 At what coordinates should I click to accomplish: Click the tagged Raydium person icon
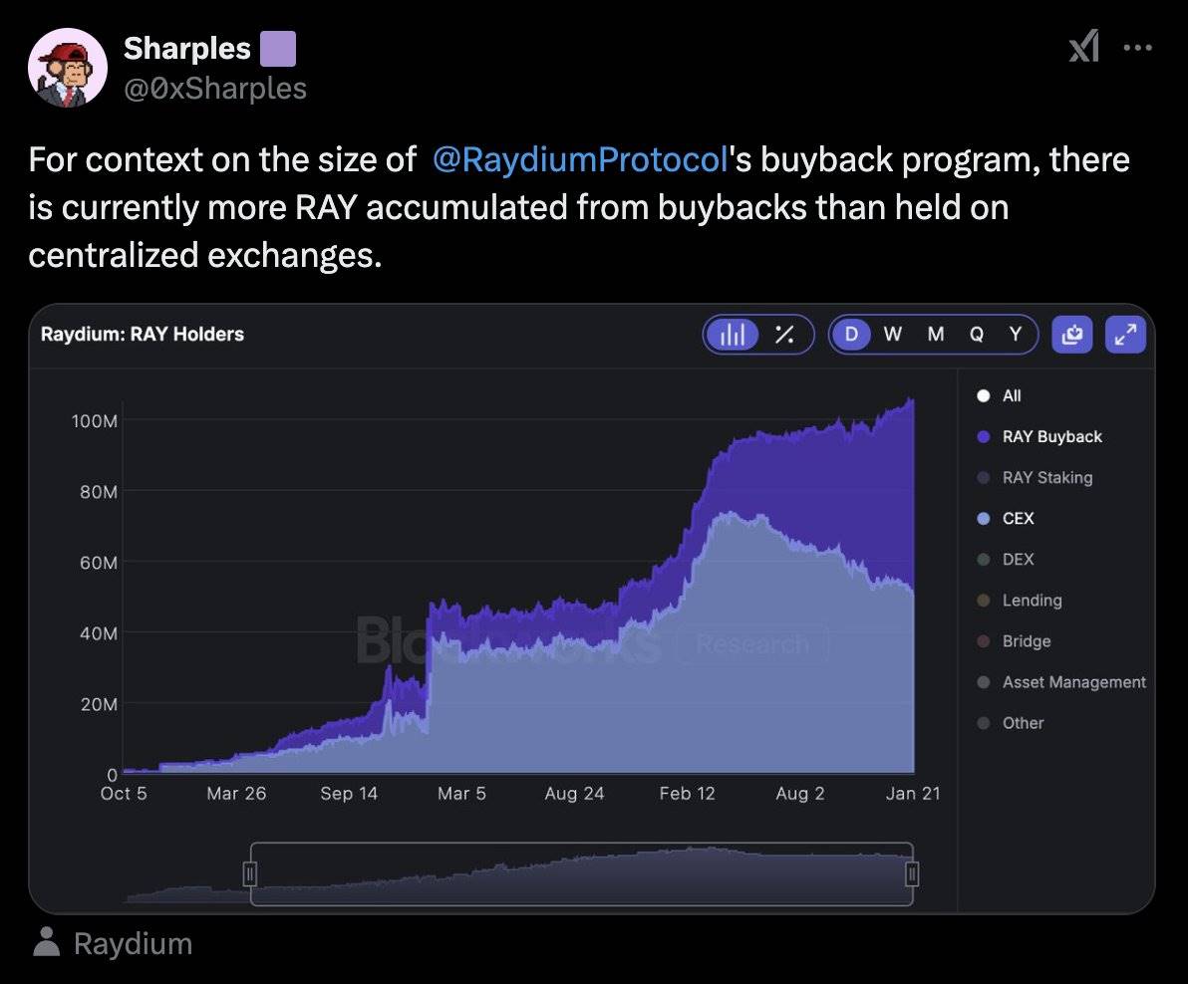(47, 942)
